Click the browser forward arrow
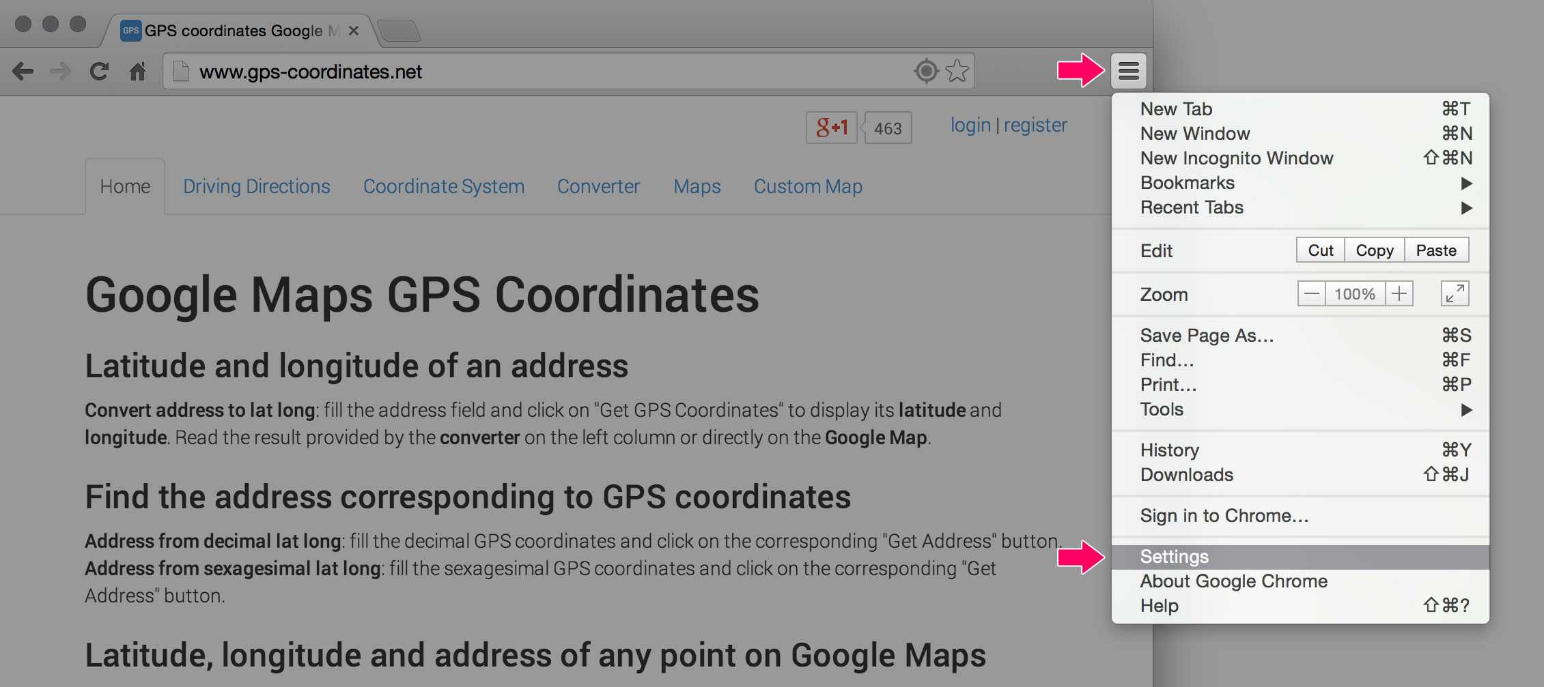This screenshot has width=1544, height=687. coord(61,71)
